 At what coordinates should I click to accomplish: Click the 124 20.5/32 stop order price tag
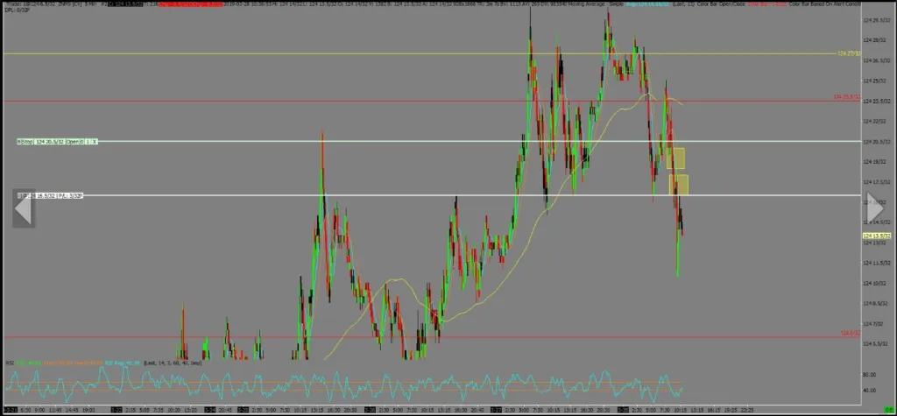(50, 141)
